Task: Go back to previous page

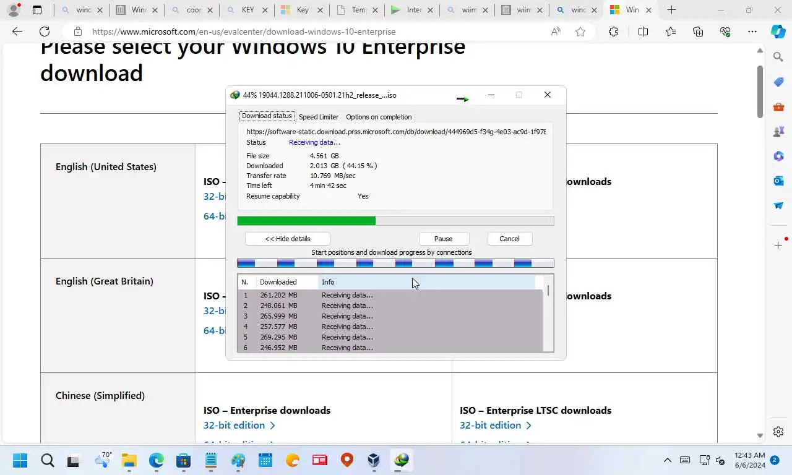Action: [17, 32]
